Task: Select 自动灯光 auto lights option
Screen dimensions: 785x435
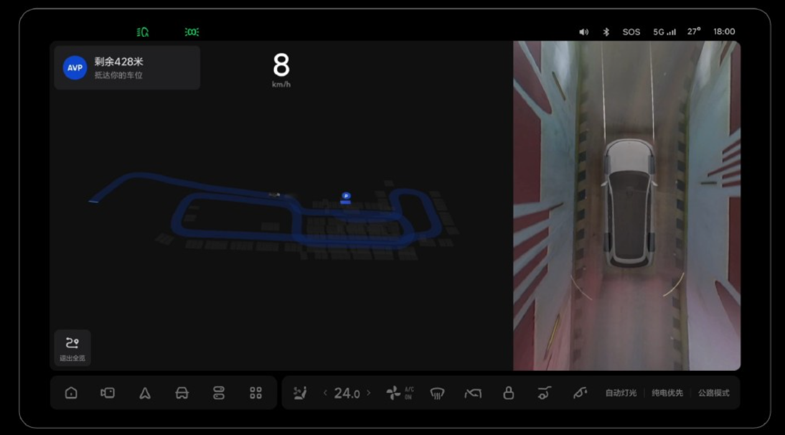Action: pos(621,393)
